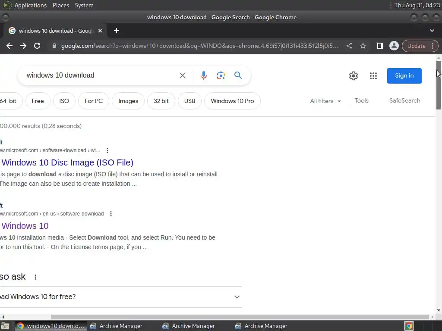The height and width of the screenshot is (331, 442).
Task: Open the All filters dropdown
Action: point(325,101)
